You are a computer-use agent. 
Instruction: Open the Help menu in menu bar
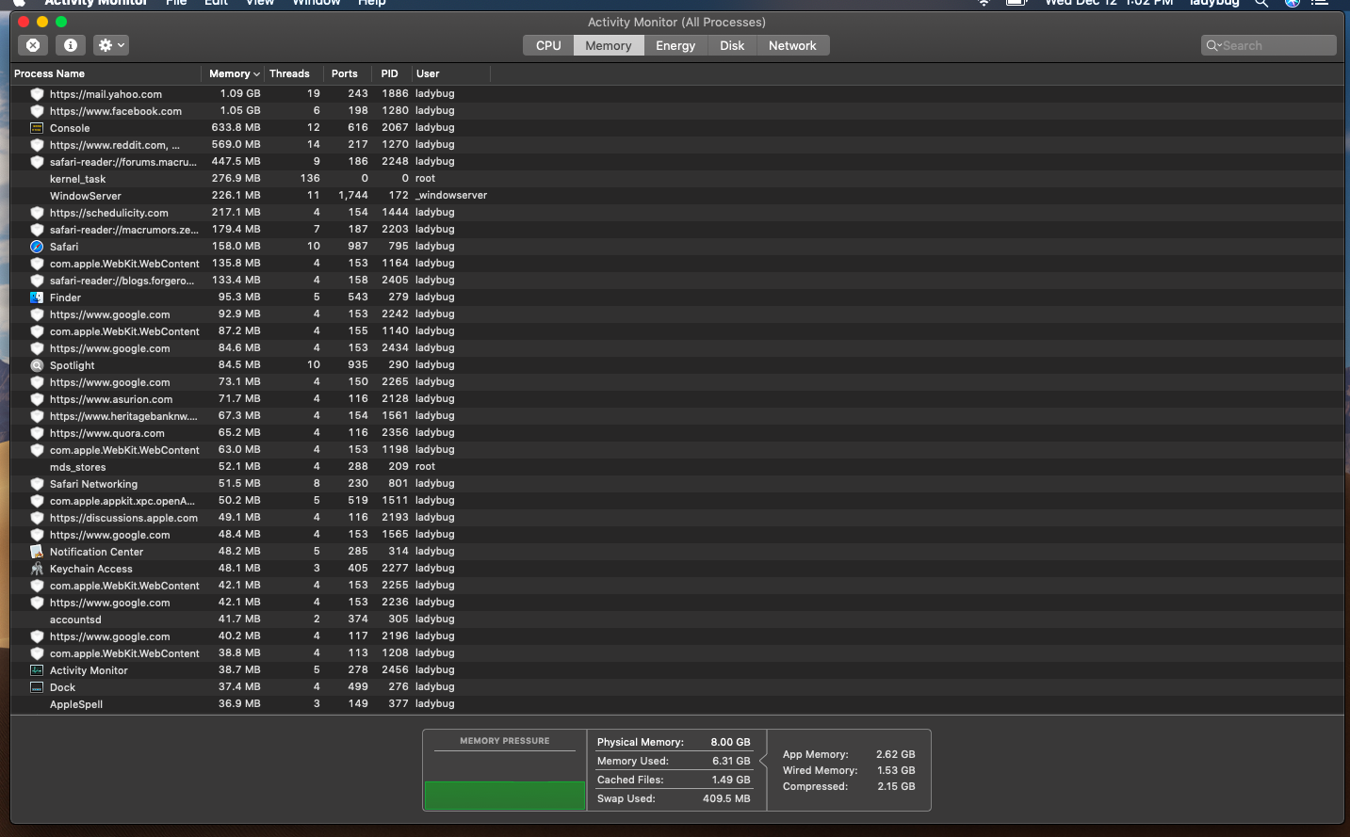coord(372,3)
